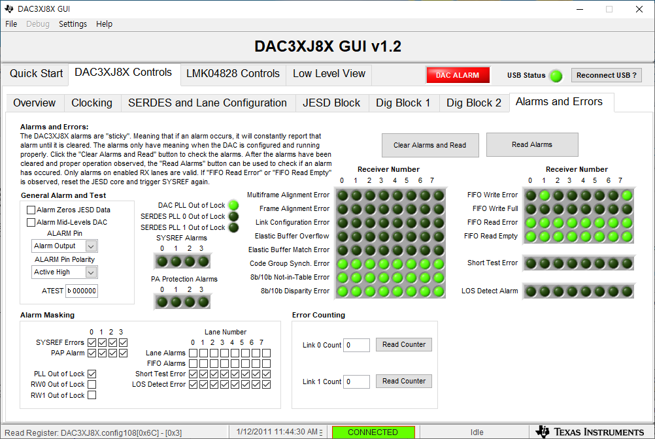Screen dimensions: 655x439
Task: Toggle Lane Alarms mask for lane 0
Action: [193, 353]
